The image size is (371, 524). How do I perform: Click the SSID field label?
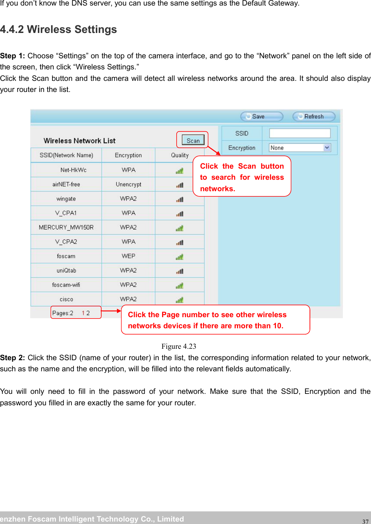click(242, 133)
